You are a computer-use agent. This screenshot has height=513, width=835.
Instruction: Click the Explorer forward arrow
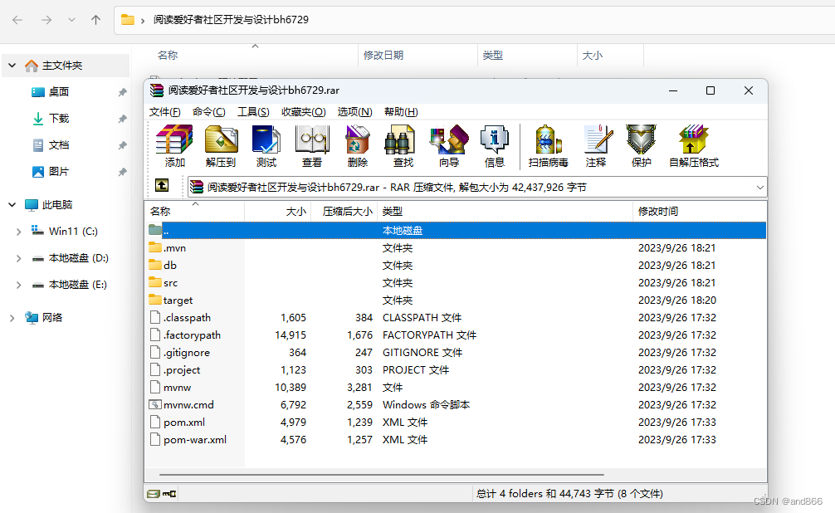tap(46, 20)
